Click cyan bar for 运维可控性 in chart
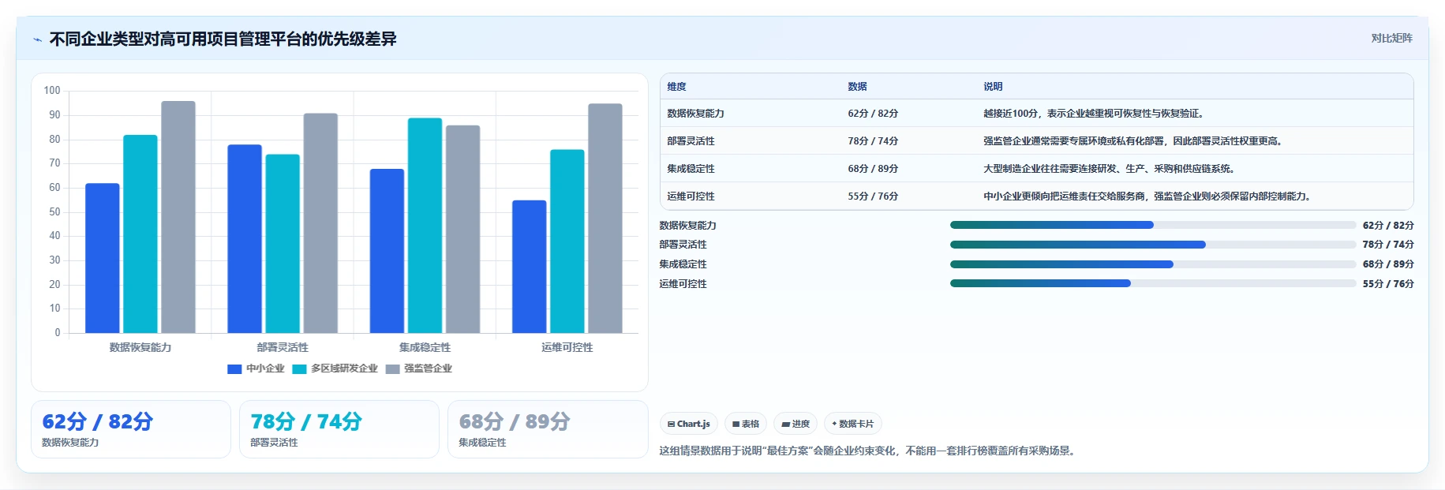 click(567, 241)
